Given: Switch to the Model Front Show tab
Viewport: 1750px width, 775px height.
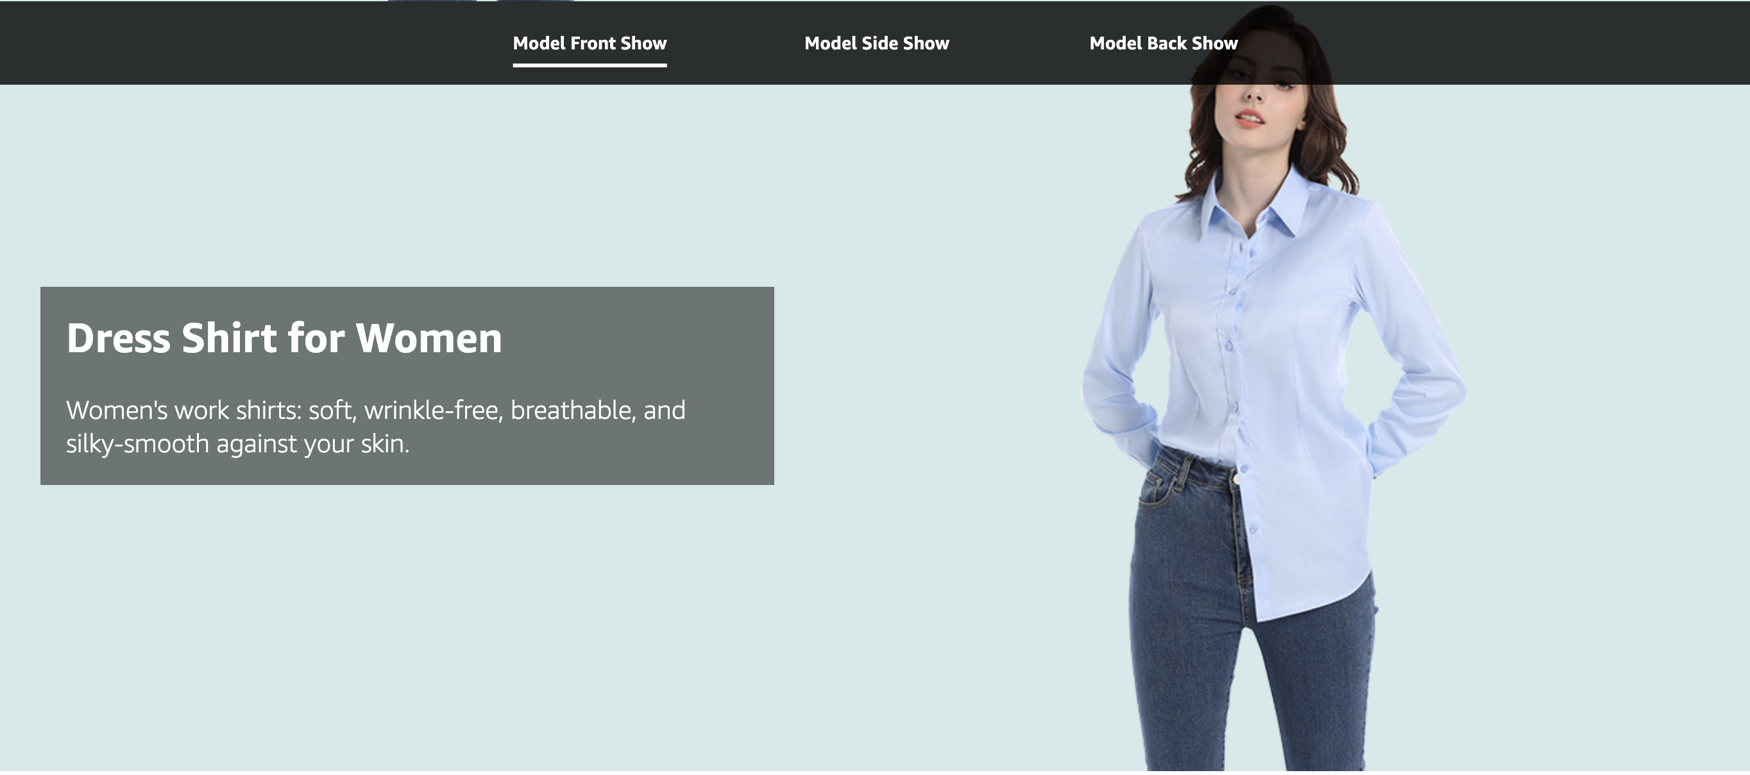Looking at the screenshot, I should 590,44.
